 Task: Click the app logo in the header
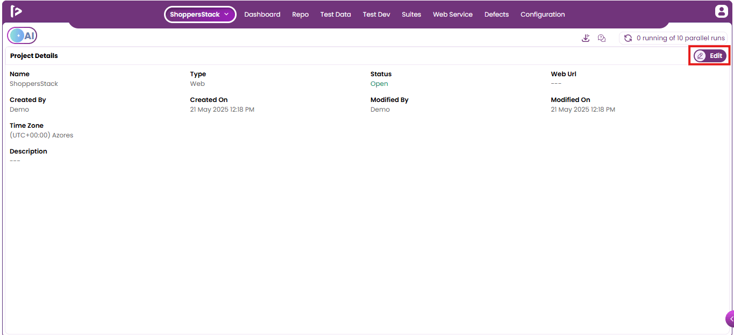16,11
